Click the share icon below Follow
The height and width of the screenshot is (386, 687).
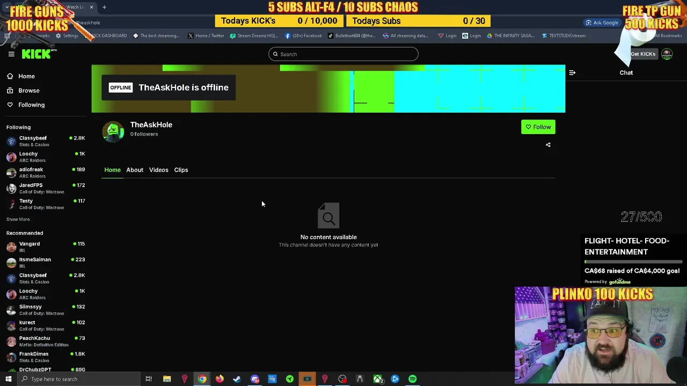pos(548,145)
